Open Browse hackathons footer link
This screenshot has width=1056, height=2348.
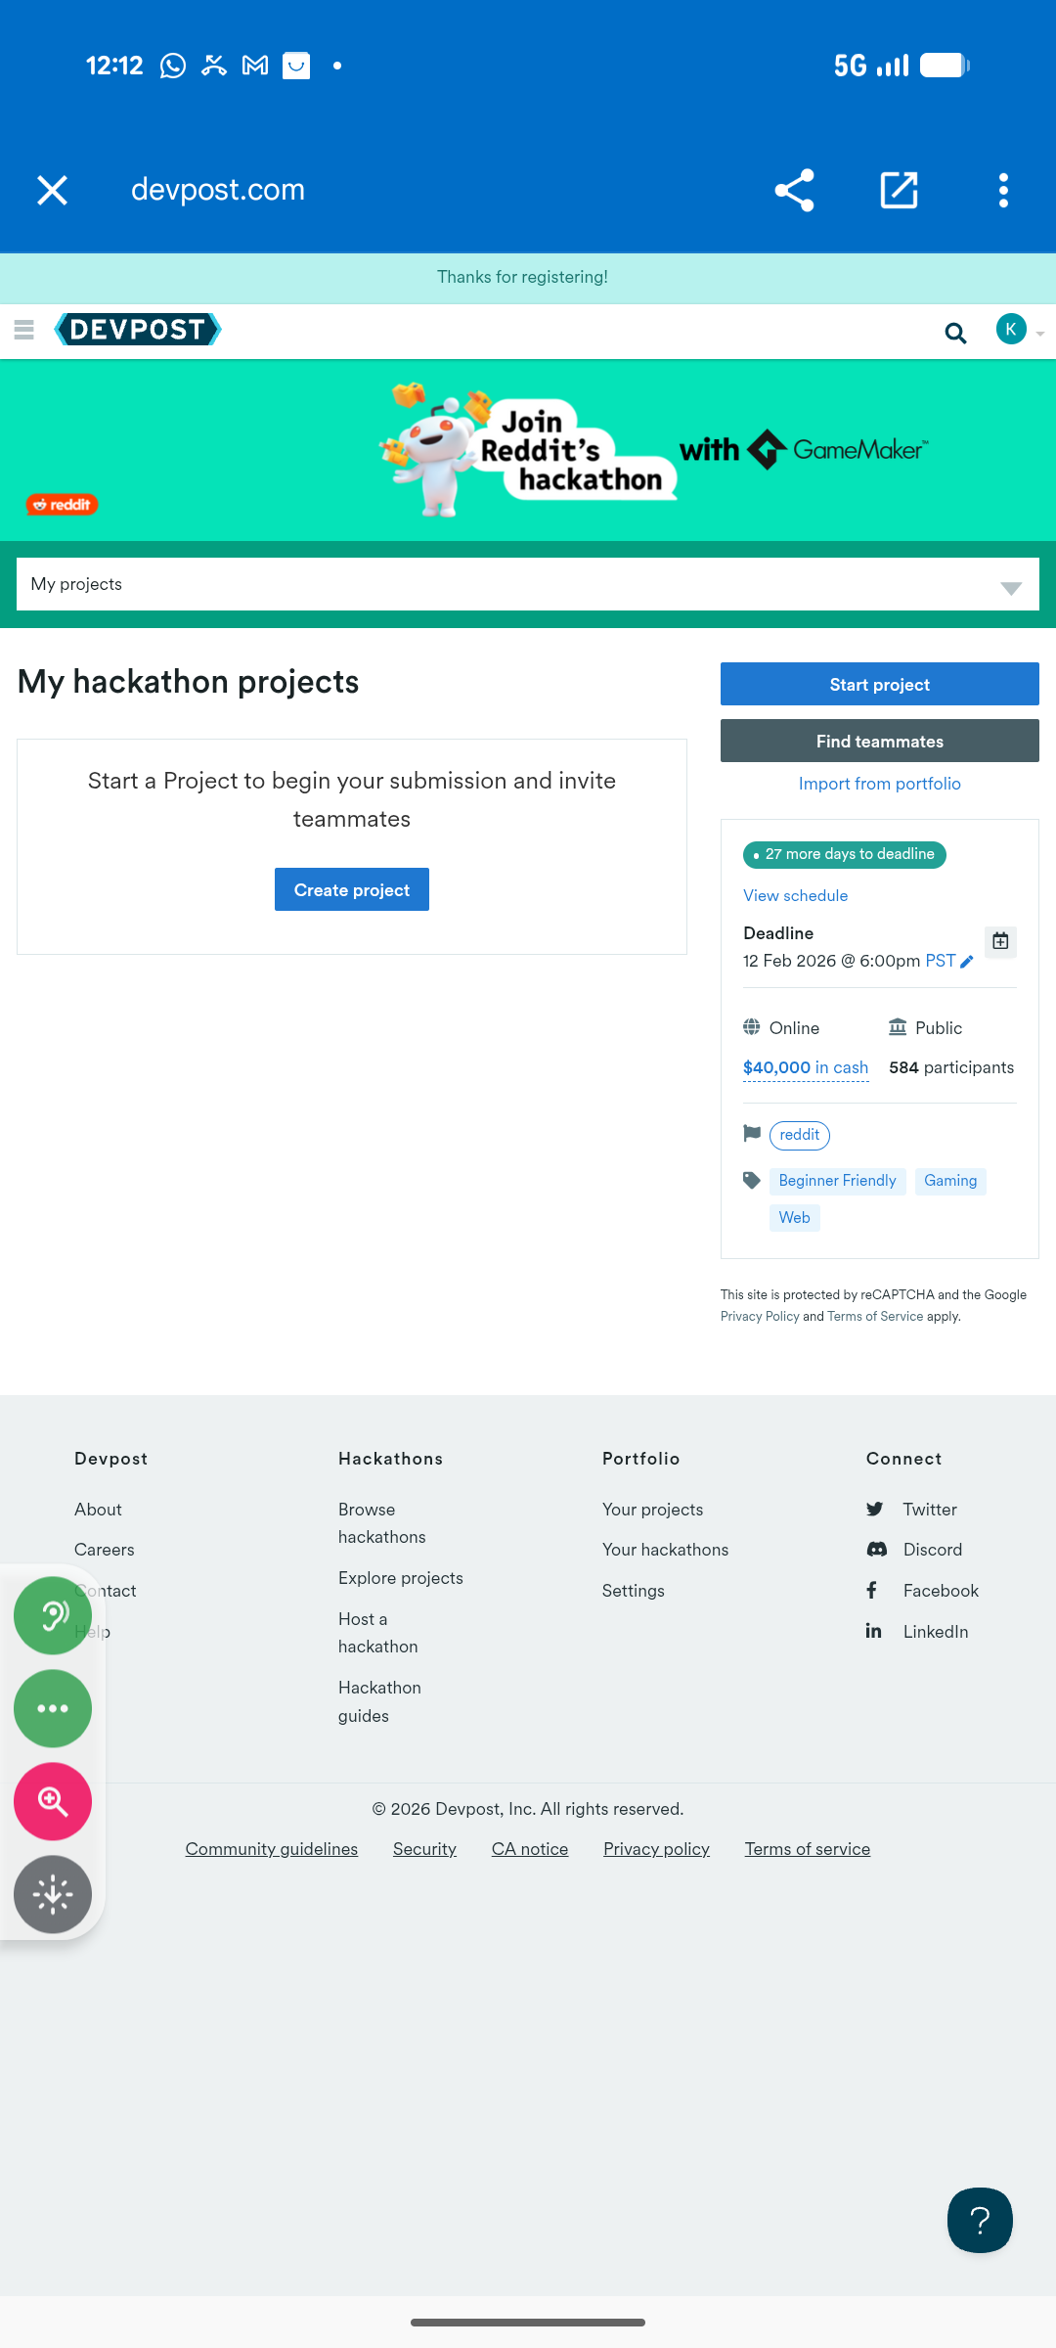coord(382,1523)
